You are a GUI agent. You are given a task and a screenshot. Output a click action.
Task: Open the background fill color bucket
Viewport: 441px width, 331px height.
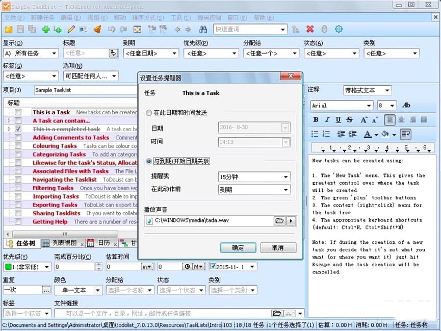click(x=385, y=134)
